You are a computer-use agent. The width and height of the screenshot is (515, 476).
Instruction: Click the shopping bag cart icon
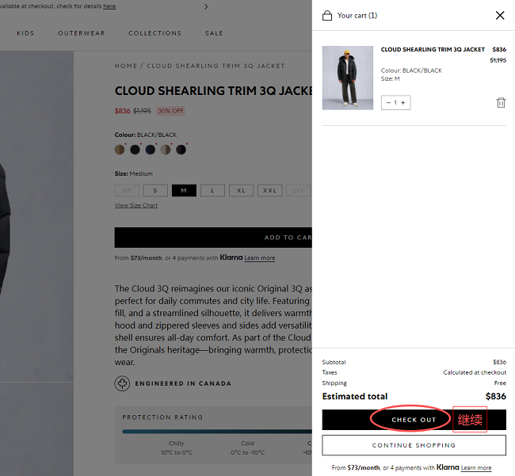tap(327, 15)
